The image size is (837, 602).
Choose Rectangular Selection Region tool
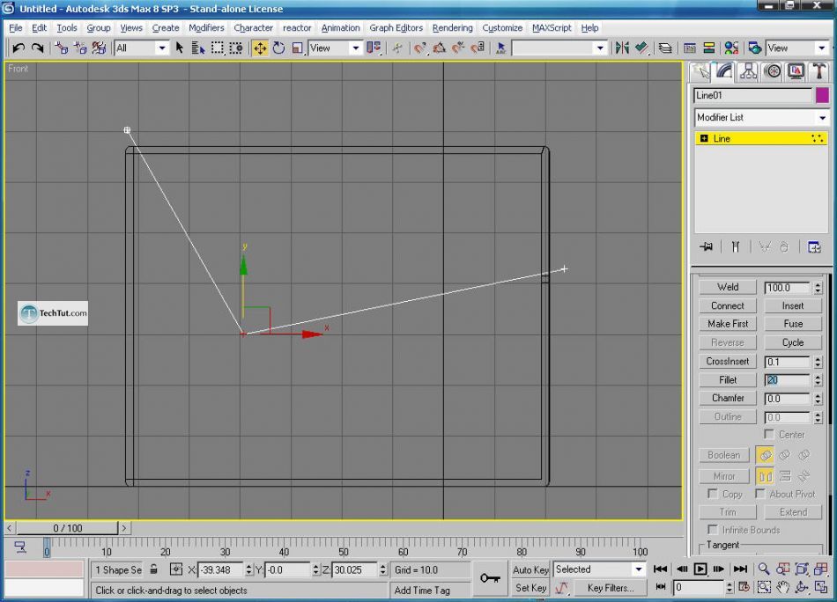coord(218,48)
